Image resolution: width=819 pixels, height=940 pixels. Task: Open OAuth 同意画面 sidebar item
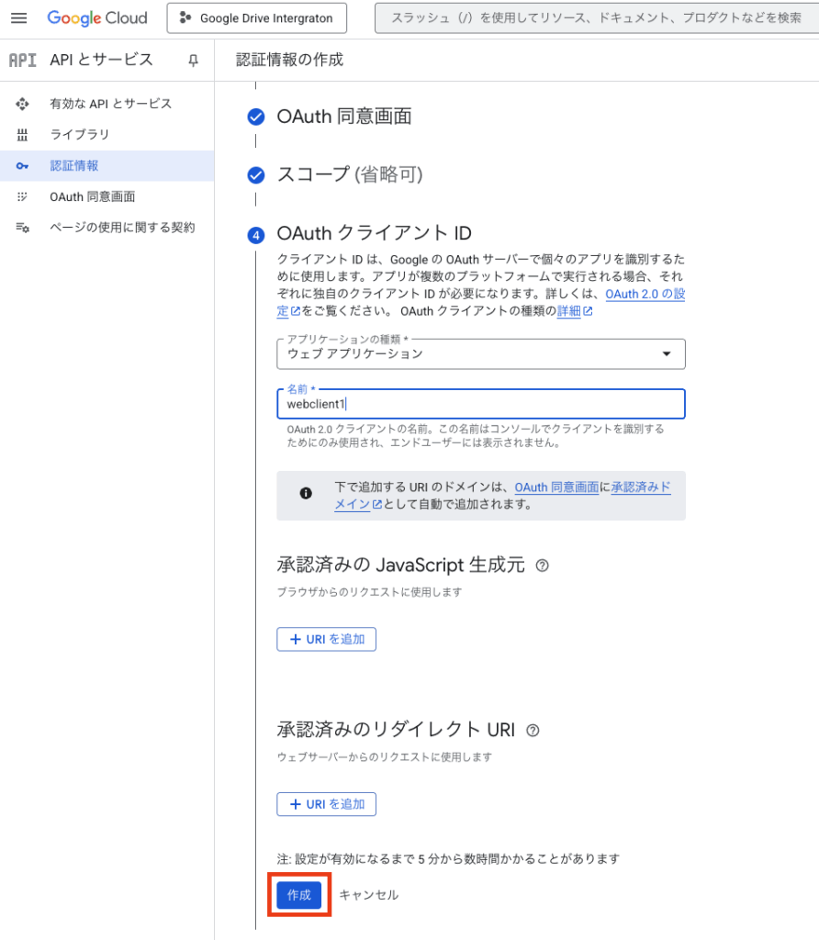[93, 196]
